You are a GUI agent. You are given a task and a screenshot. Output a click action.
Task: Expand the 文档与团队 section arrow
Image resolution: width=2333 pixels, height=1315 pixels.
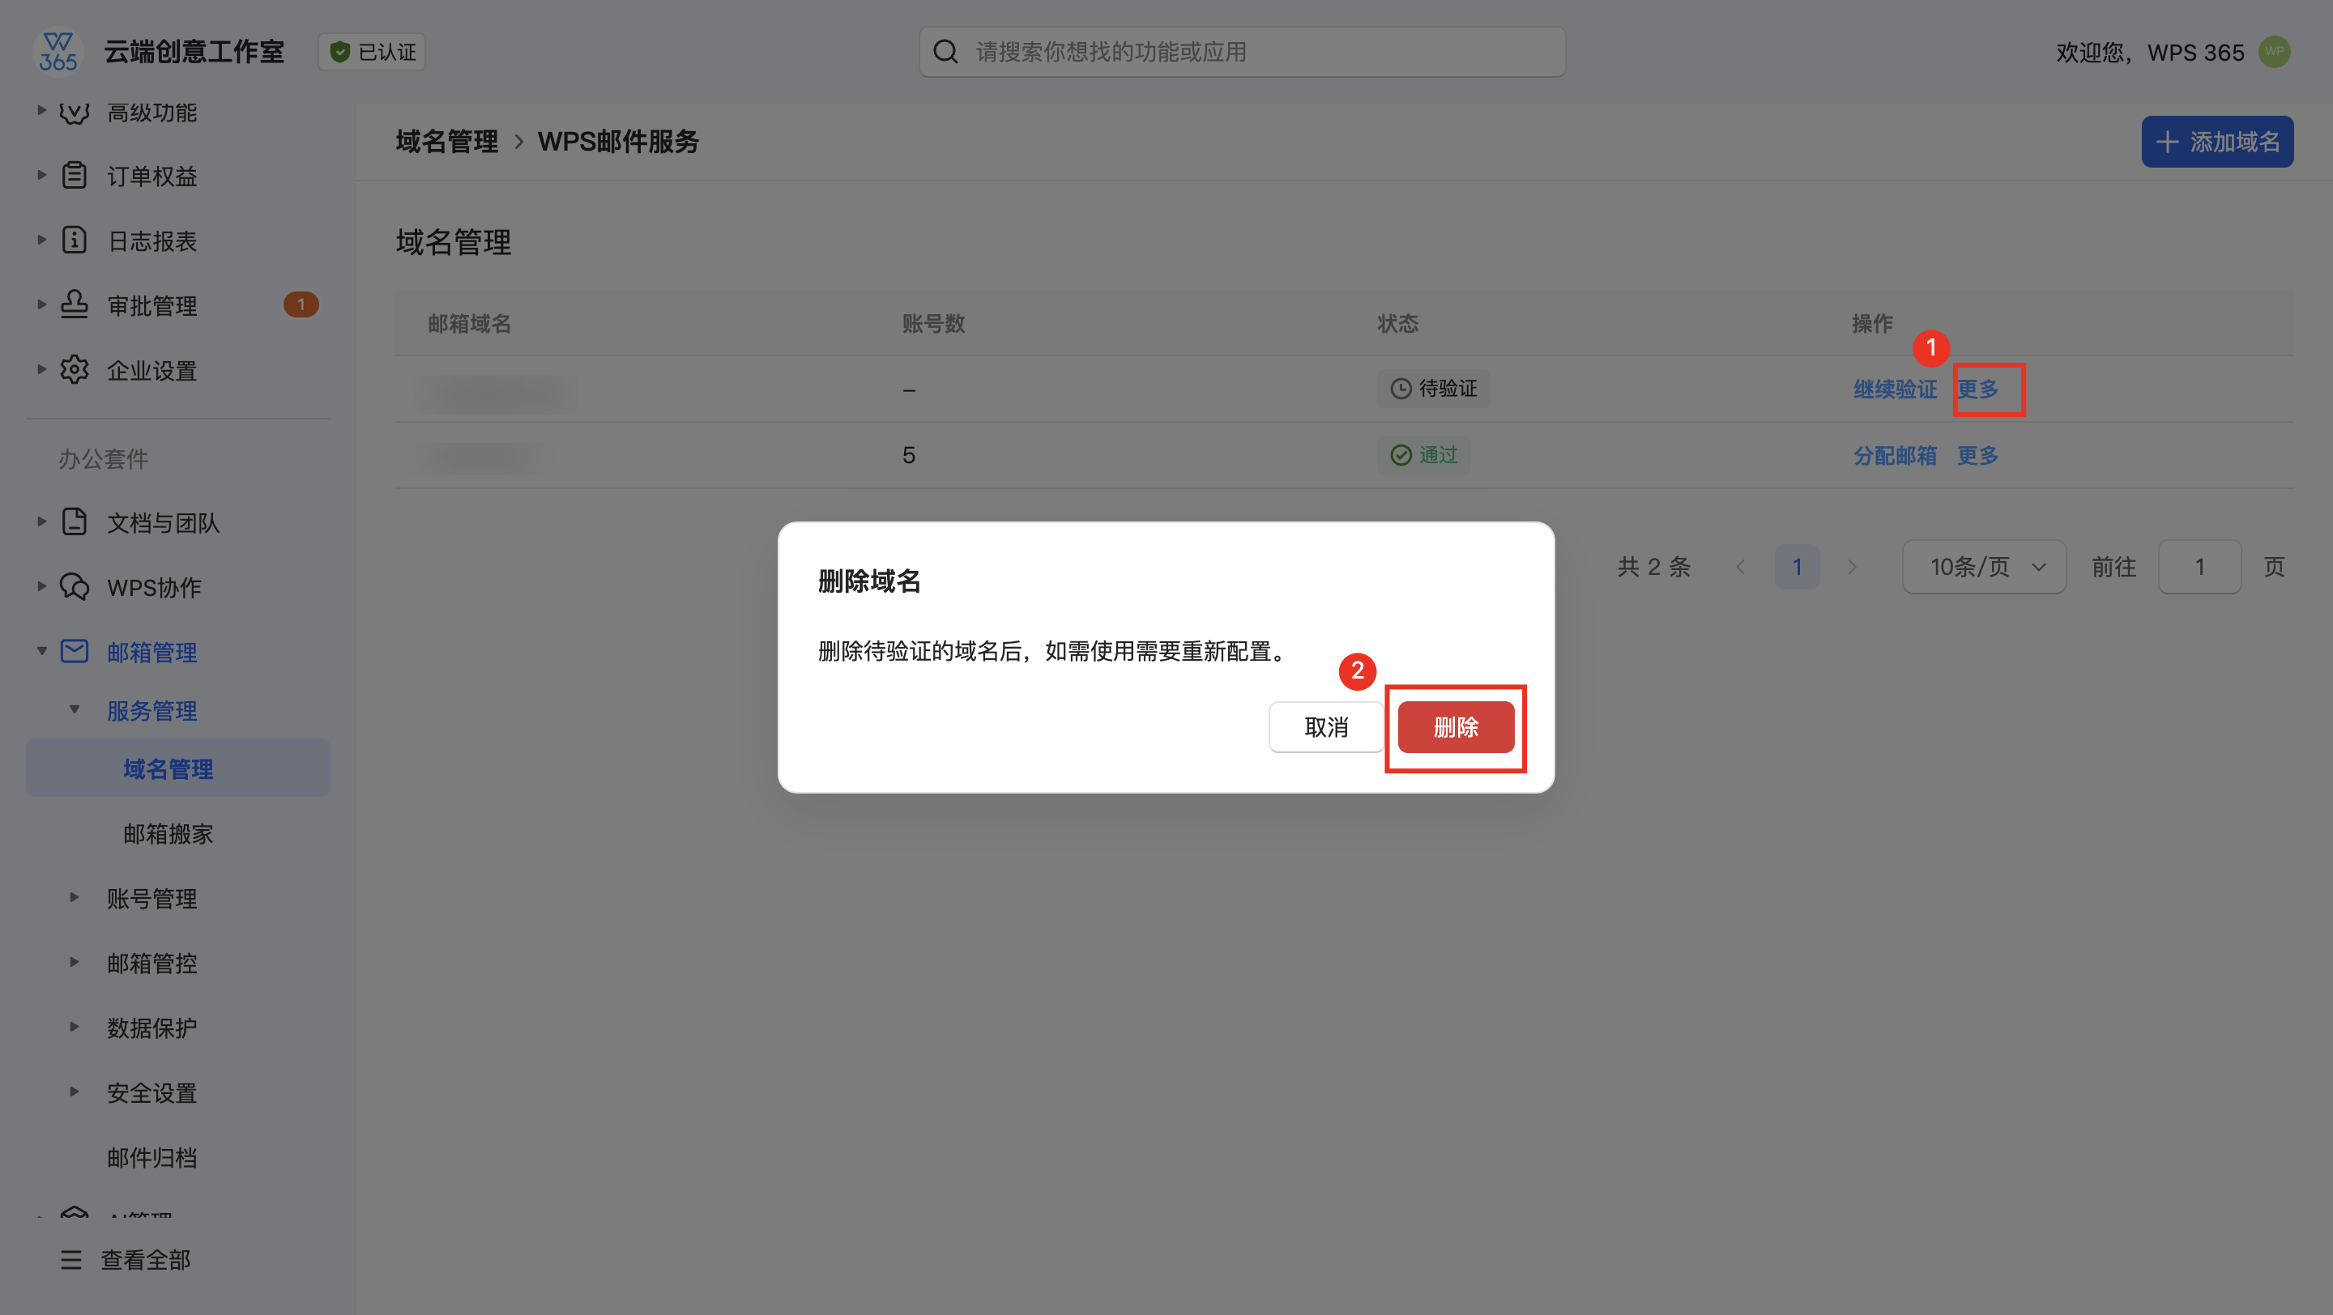click(x=41, y=522)
